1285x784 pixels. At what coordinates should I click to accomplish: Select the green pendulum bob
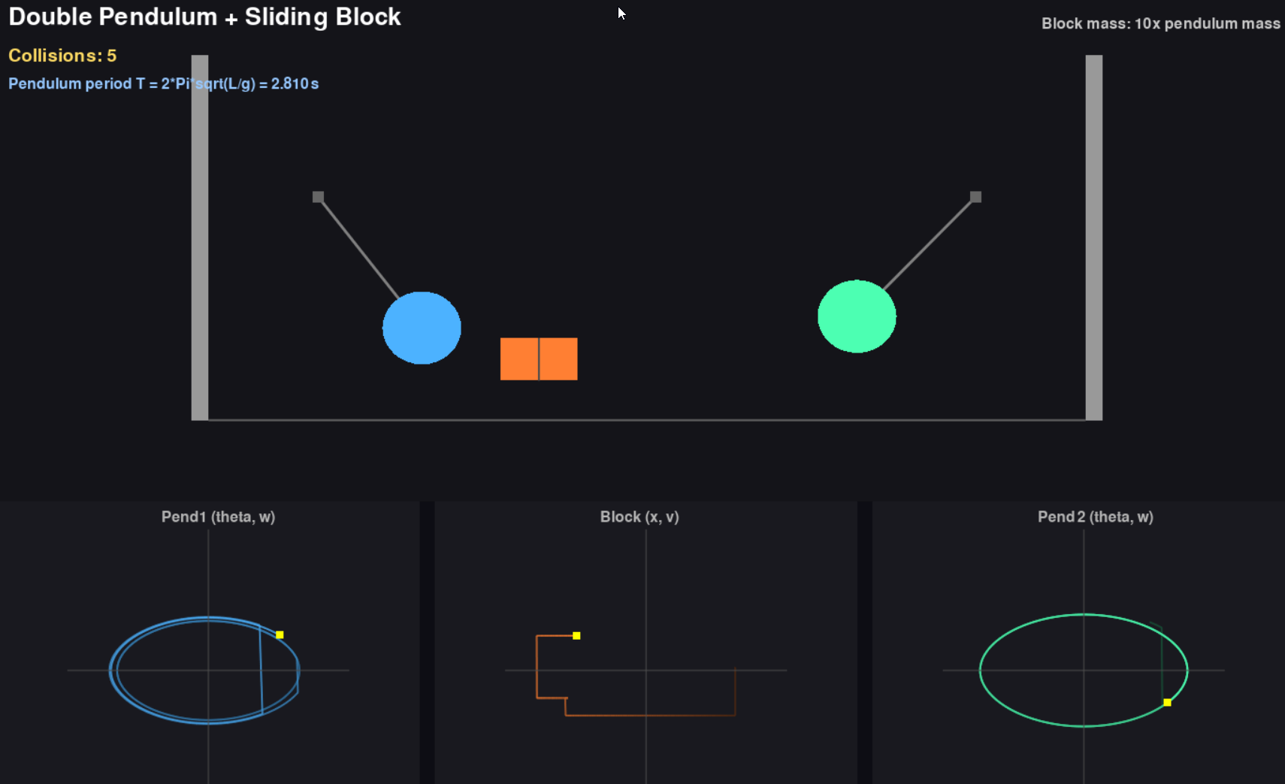[856, 316]
